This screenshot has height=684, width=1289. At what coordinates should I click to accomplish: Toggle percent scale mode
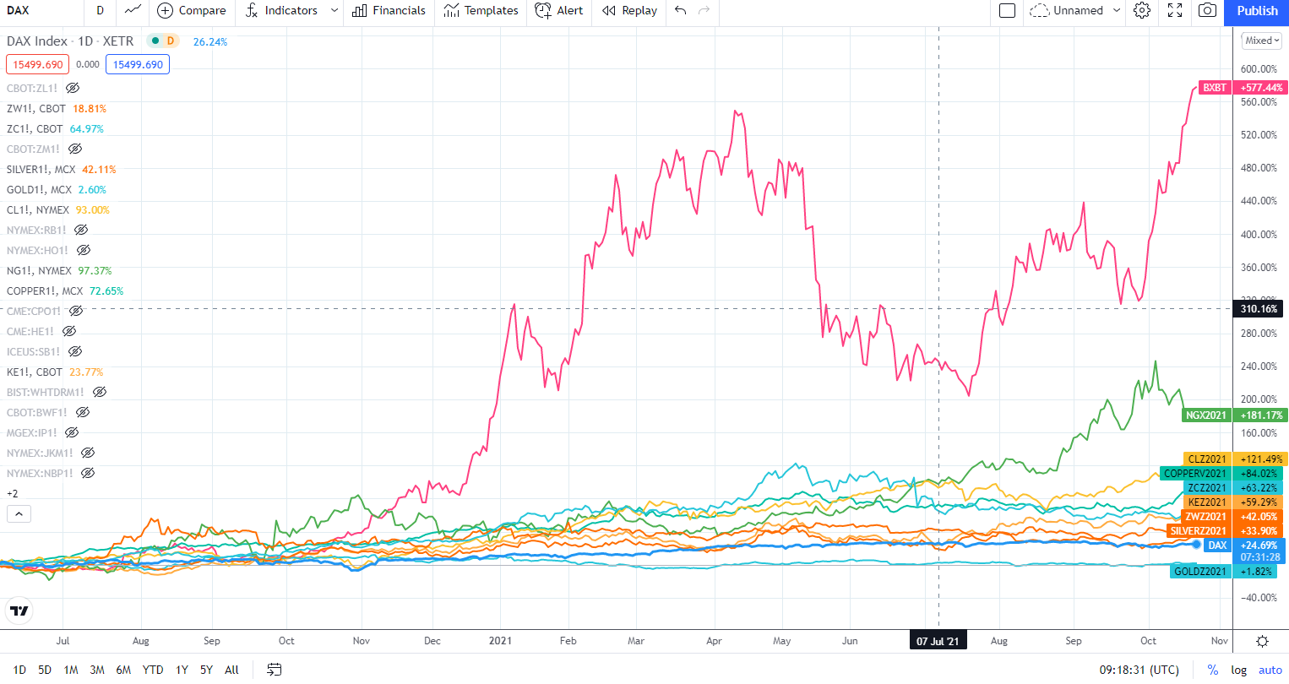coord(1213,670)
